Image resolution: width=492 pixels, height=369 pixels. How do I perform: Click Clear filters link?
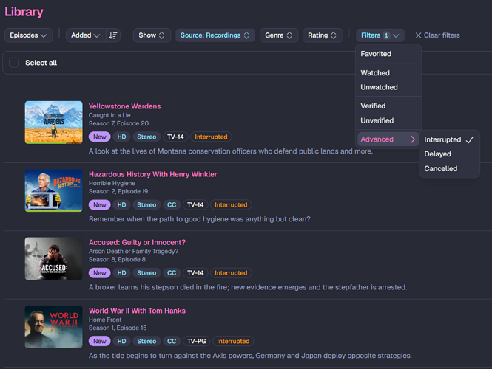(x=437, y=35)
